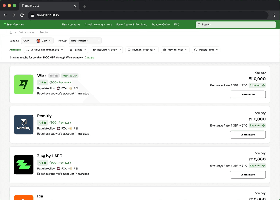Click the star in Wise 4.8 rating

pos(45,82)
